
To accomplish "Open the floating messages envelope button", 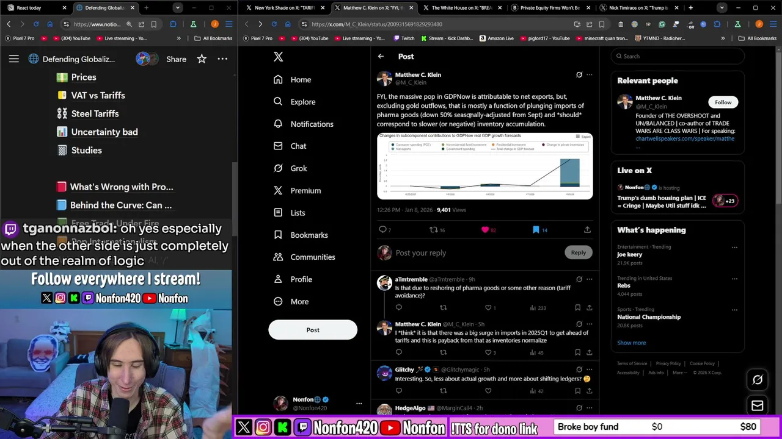I will [x=758, y=406].
